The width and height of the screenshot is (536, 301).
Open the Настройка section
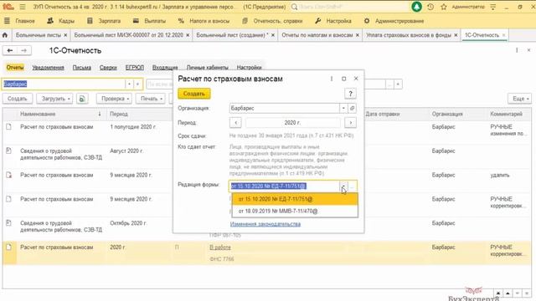333,21
